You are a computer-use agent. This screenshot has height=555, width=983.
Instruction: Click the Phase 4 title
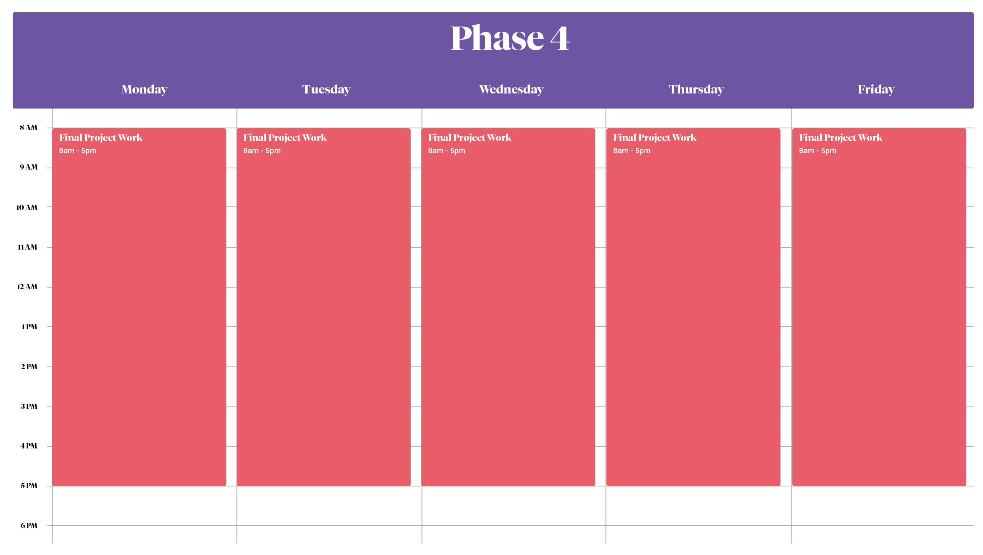pos(510,38)
